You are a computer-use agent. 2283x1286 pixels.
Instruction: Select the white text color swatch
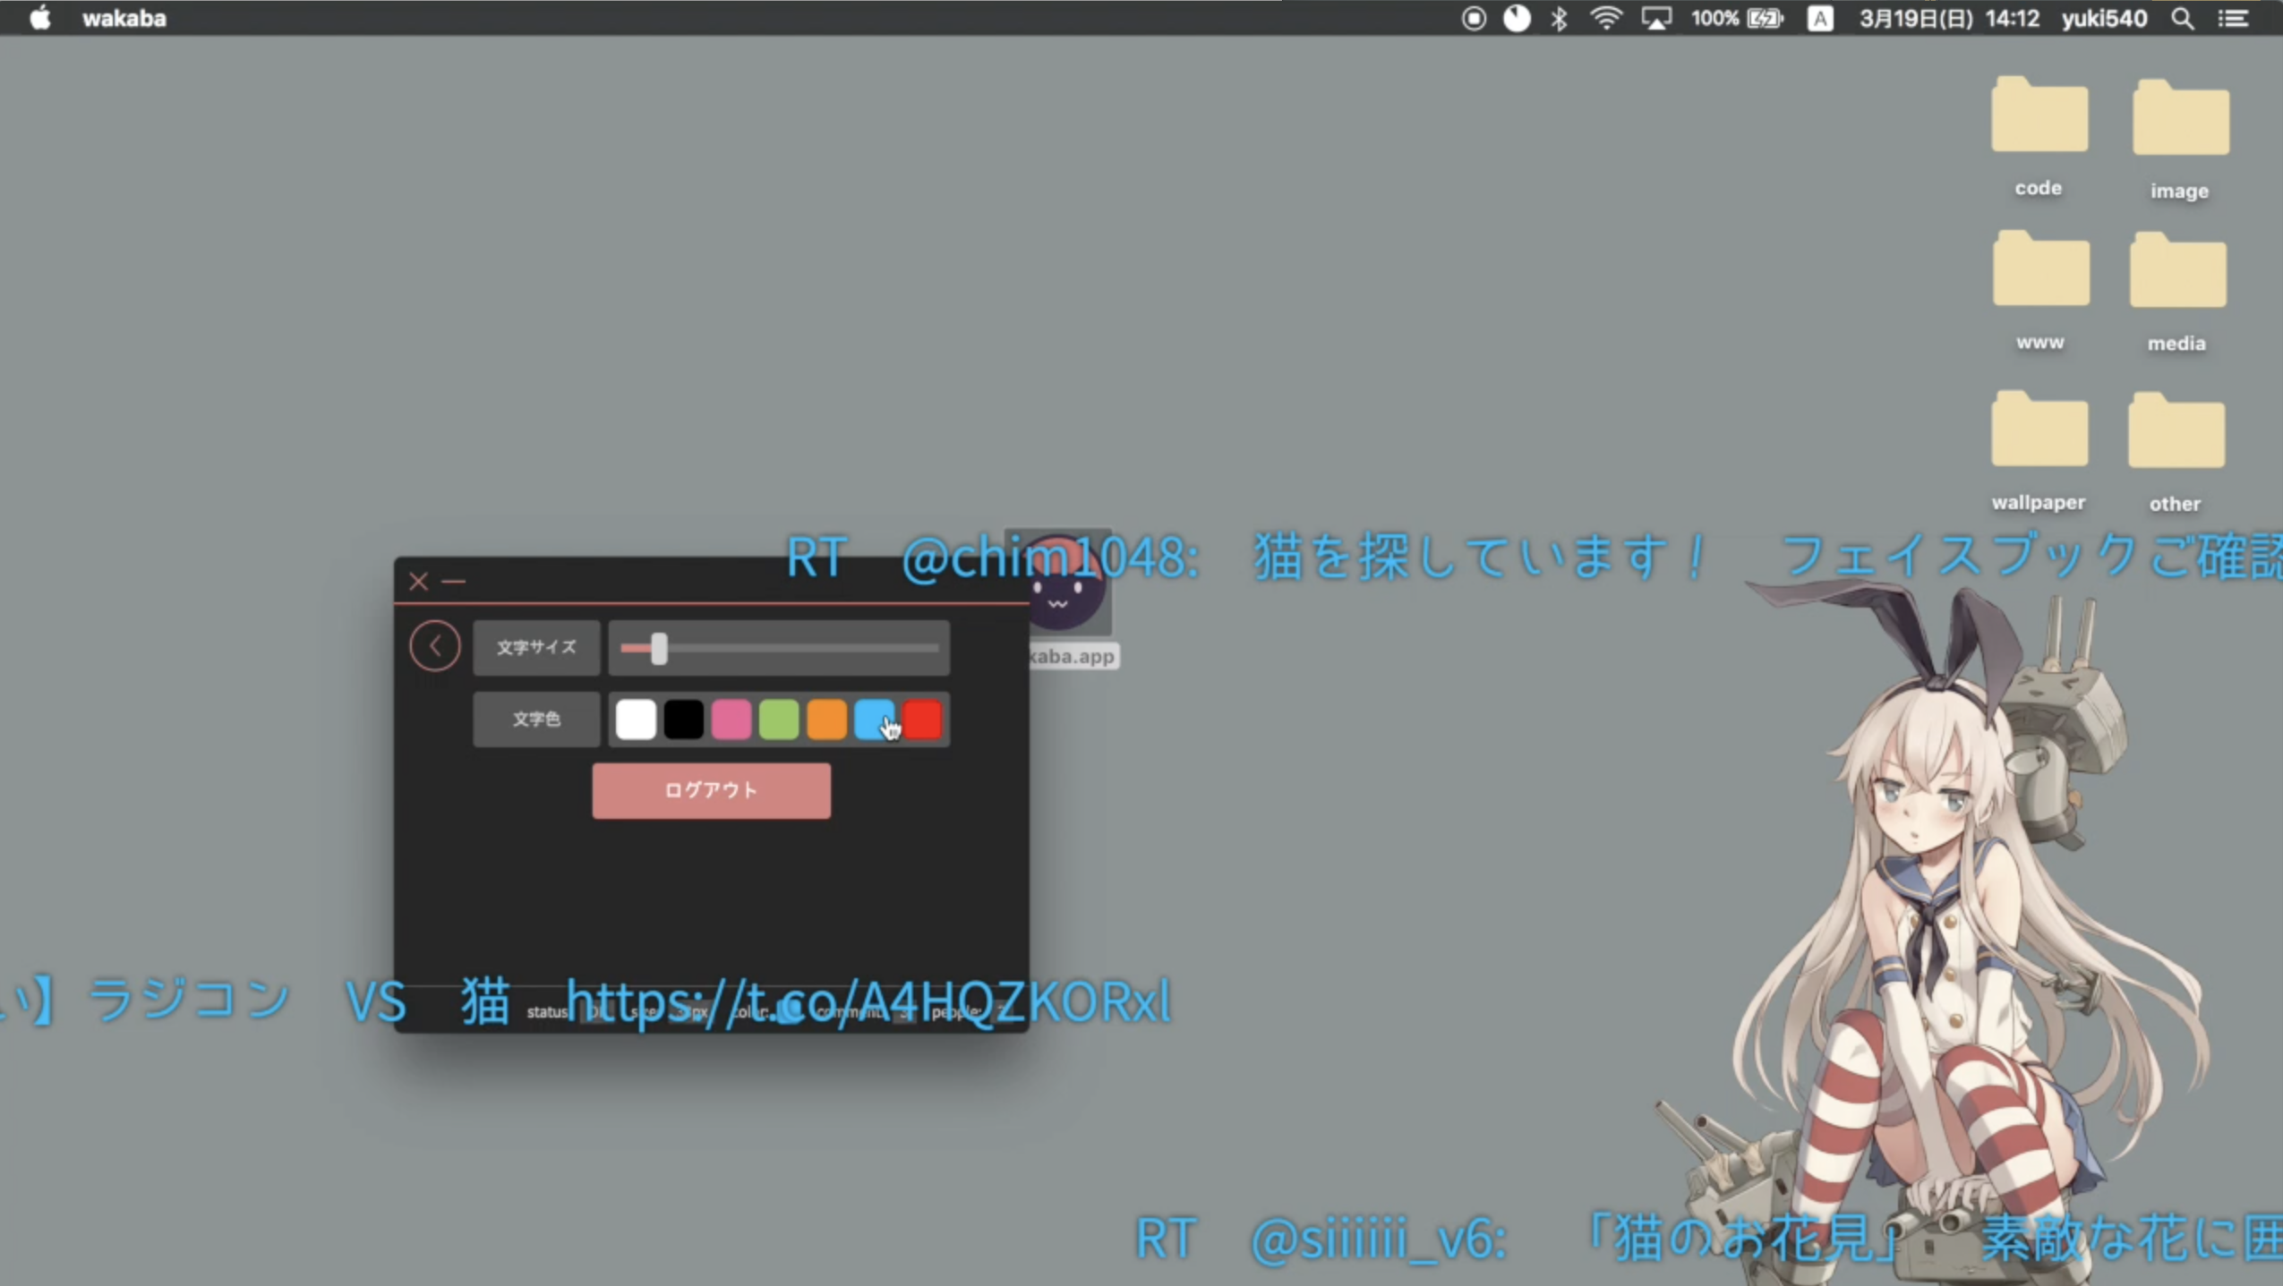[636, 720]
